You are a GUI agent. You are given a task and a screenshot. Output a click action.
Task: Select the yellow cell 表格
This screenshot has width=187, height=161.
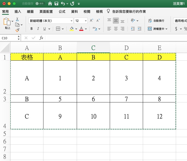pyautogui.click(x=27, y=57)
